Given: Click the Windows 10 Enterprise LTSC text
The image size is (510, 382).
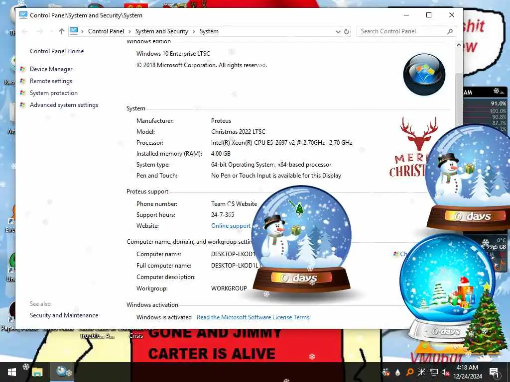Looking at the screenshot, I should [173, 54].
